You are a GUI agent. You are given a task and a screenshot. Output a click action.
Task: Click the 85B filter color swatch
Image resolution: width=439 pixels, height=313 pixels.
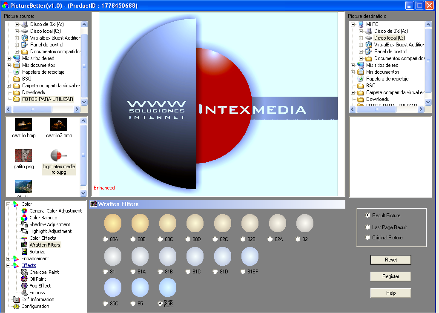tap(168, 287)
